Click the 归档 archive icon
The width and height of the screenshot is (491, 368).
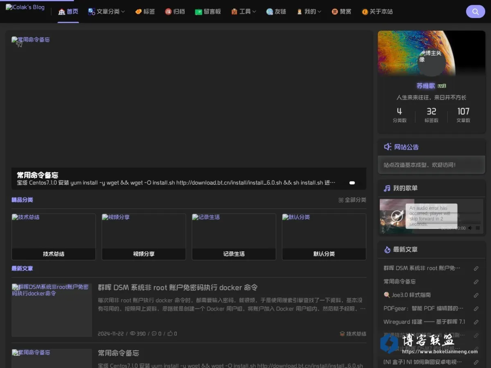click(x=168, y=12)
